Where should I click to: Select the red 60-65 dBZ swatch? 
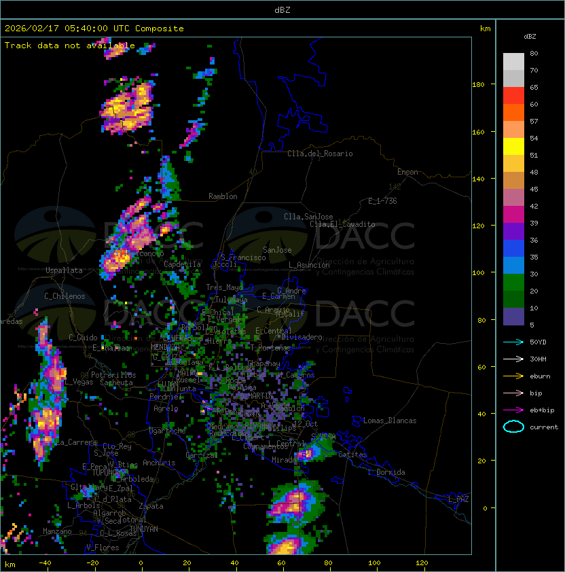(513, 96)
